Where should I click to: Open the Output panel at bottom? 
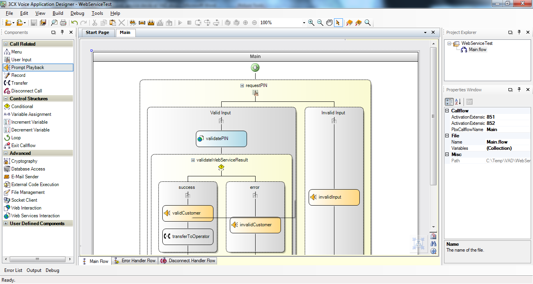(x=34, y=270)
